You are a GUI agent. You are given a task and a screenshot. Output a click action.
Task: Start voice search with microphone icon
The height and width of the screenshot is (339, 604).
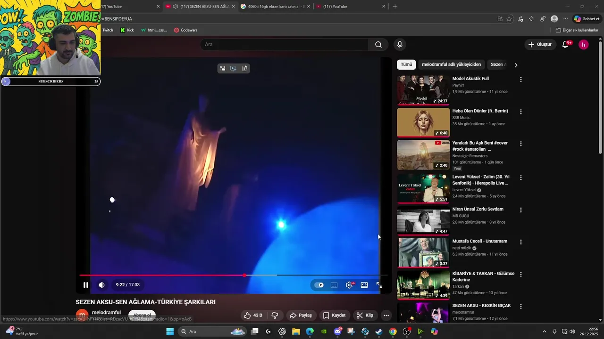click(400, 44)
